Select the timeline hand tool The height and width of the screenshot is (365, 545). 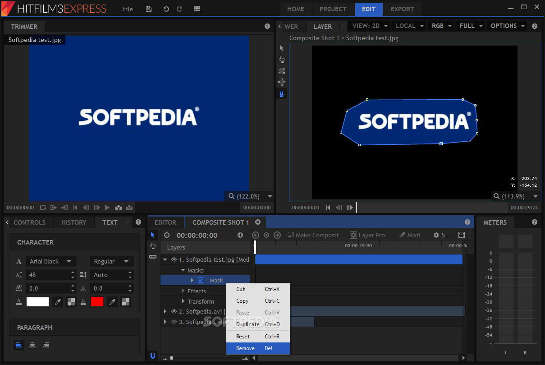(x=153, y=246)
